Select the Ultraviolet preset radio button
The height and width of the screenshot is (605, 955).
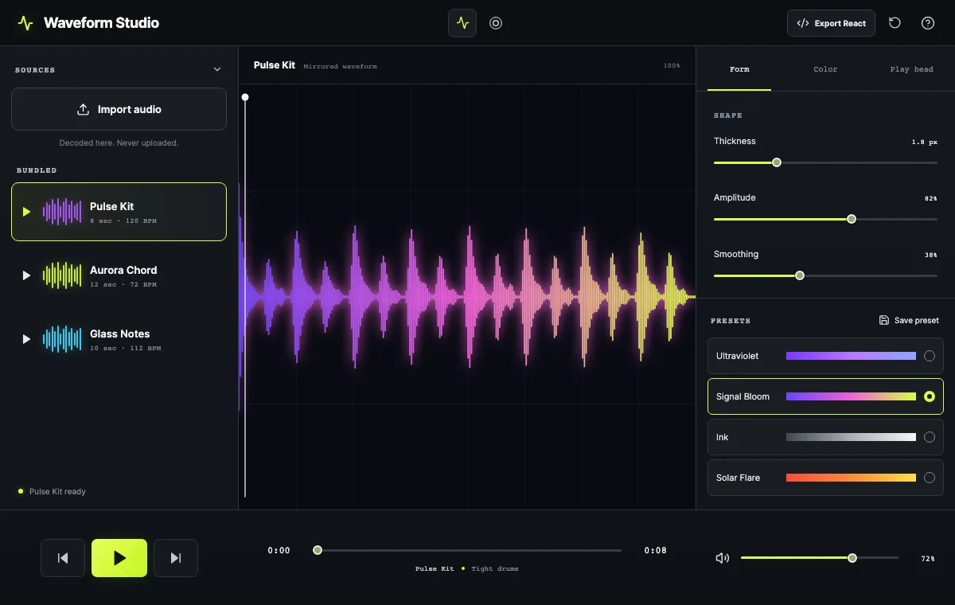point(929,356)
